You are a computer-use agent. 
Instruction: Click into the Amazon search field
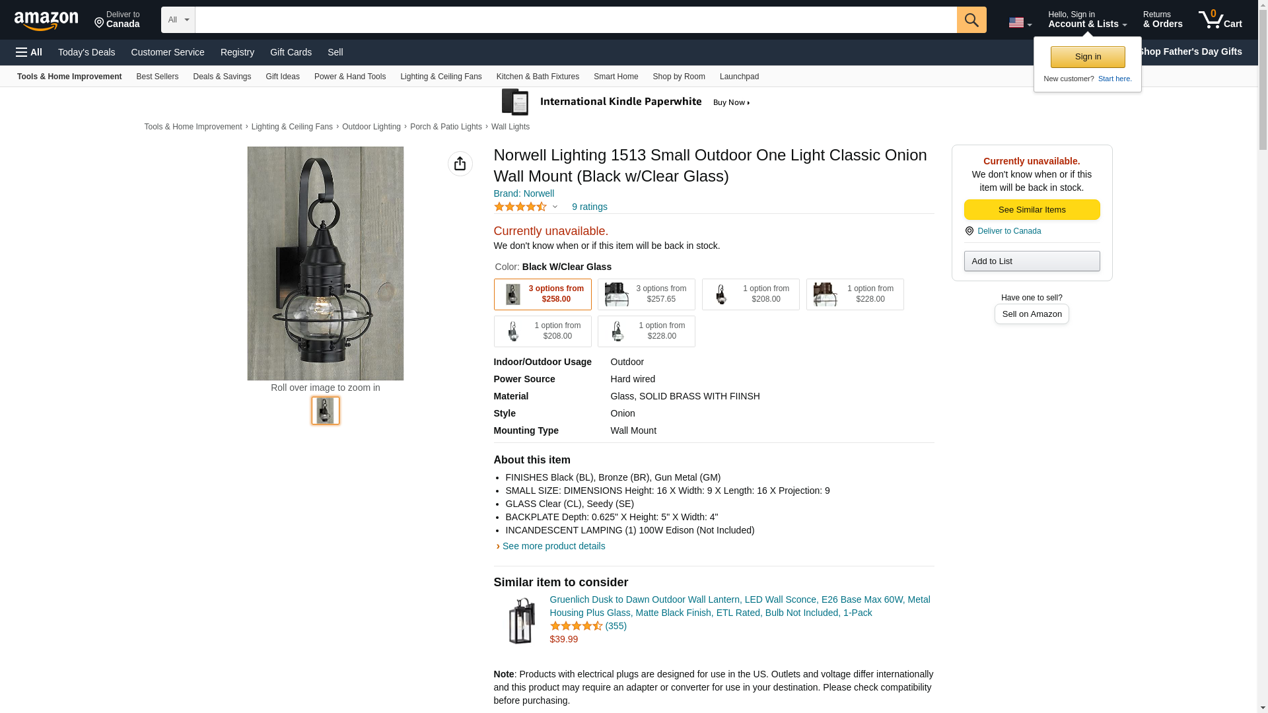coord(575,20)
